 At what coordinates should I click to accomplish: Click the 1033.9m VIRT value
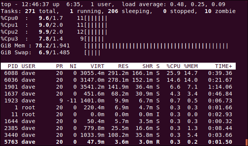click(x=93, y=135)
